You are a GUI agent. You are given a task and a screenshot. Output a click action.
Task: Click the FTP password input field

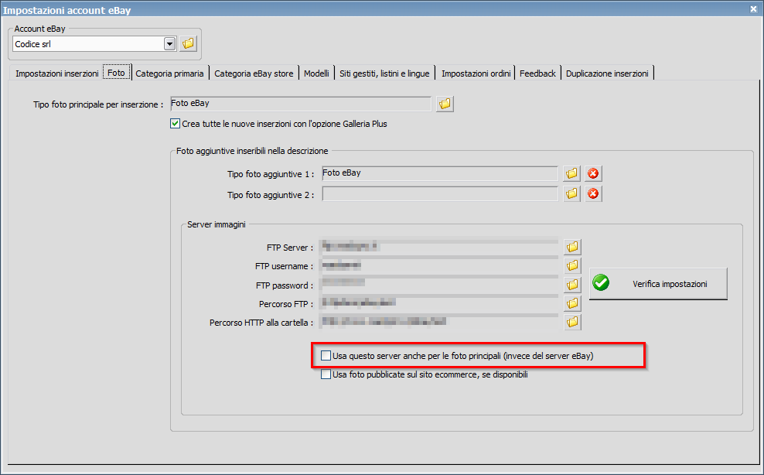point(439,285)
